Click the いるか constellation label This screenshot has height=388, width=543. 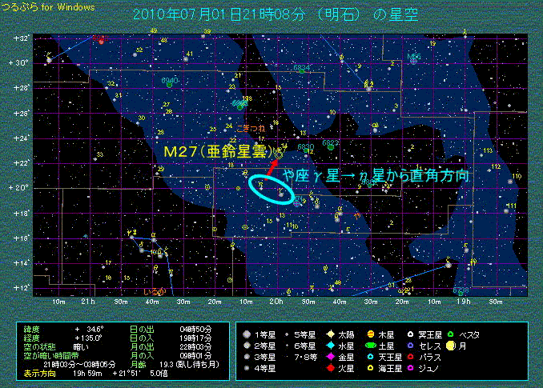point(155,291)
